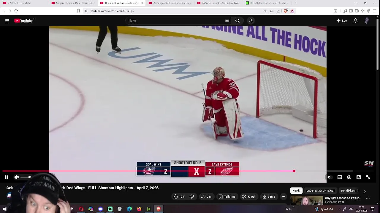The image size is (380, 213).
Task: Translate the page icon
Action: (x=265, y=11)
